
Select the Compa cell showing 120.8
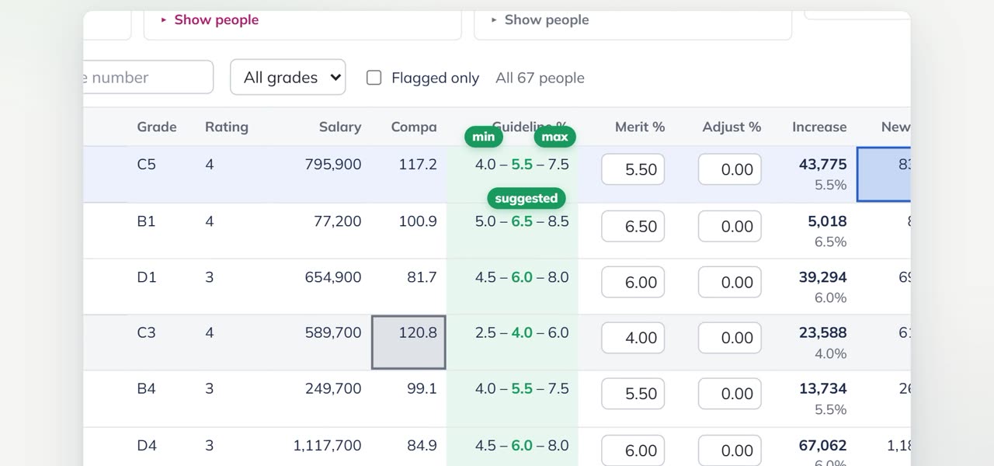pyautogui.click(x=408, y=343)
